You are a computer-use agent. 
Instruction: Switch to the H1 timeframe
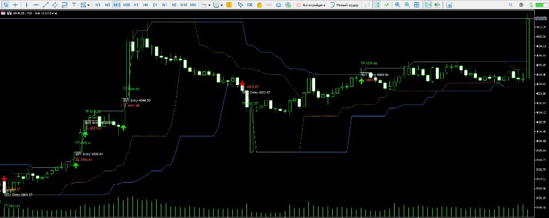(x=136, y=5)
